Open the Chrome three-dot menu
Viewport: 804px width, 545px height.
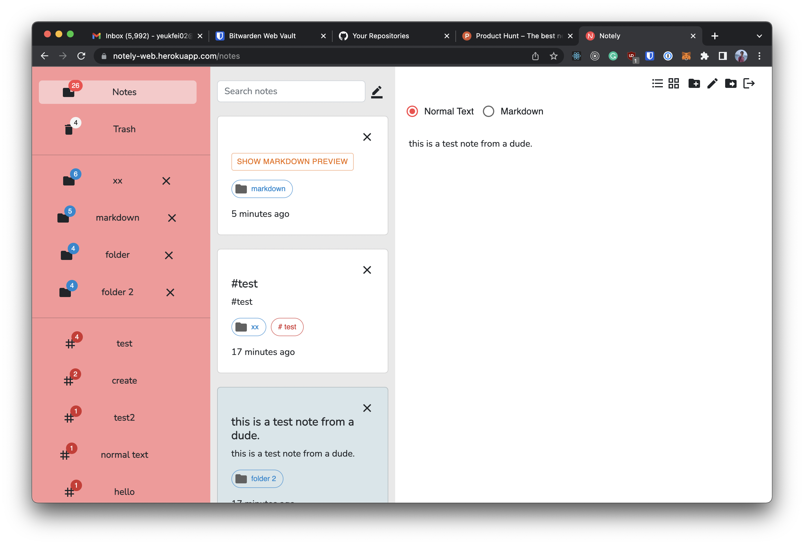(759, 56)
